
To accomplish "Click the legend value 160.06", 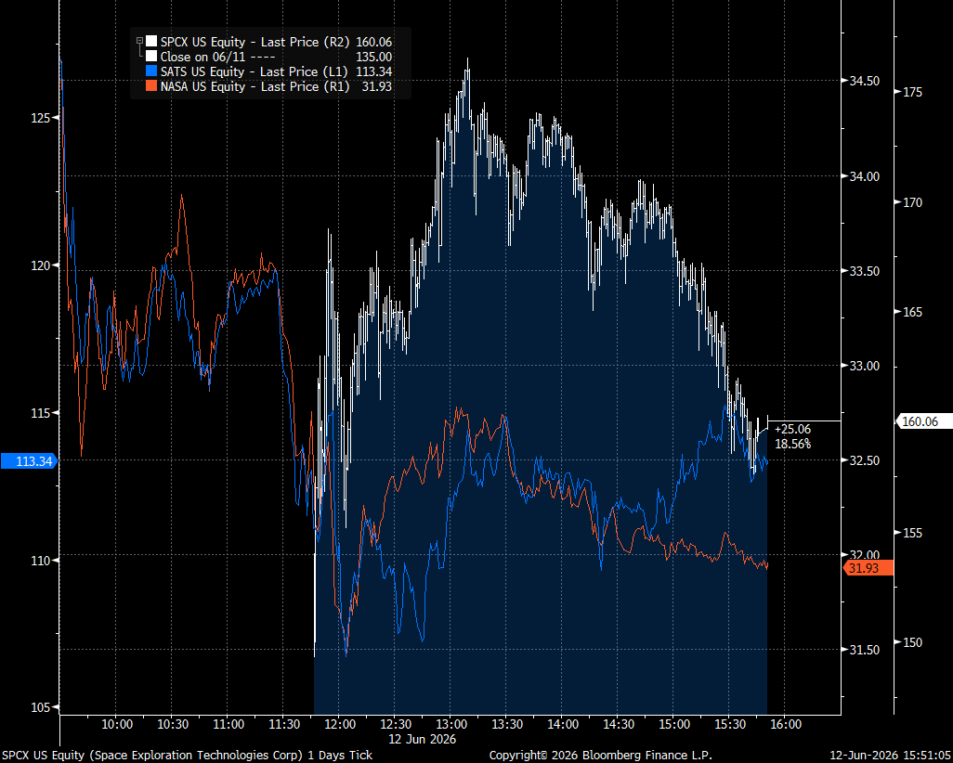I will (373, 42).
